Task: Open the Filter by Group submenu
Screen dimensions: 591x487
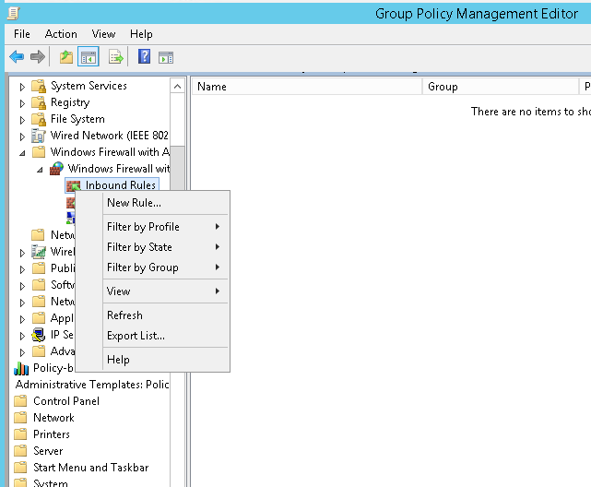Action: point(165,267)
